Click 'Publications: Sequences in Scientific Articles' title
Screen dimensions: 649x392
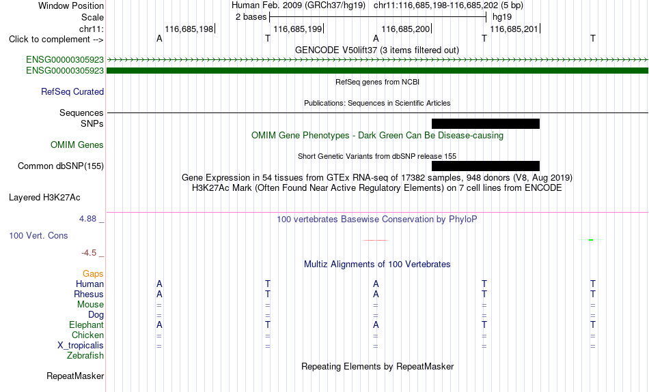pyautogui.click(x=377, y=103)
